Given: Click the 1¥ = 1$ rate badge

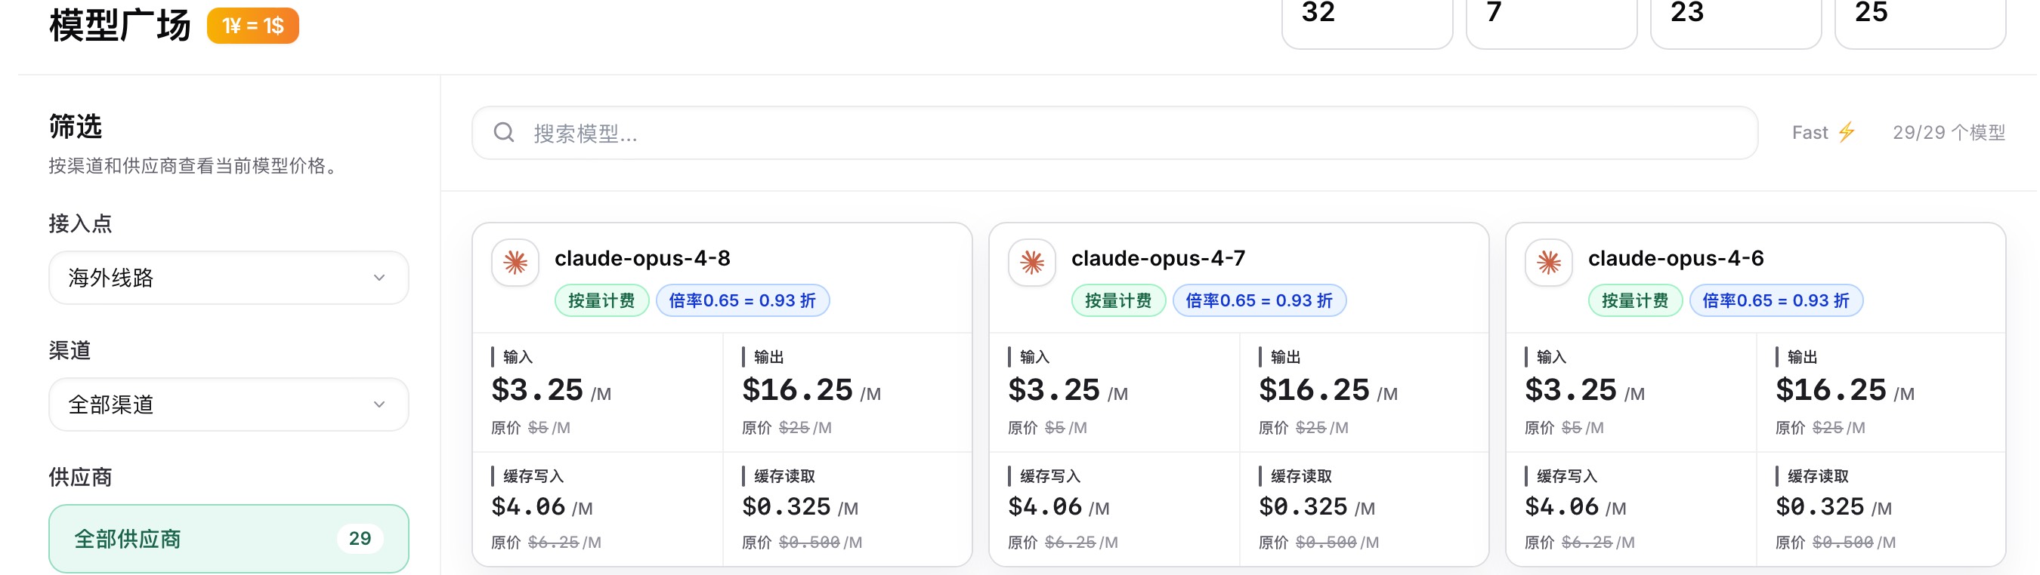Looking at the screenshot, I should click(252, 26).
